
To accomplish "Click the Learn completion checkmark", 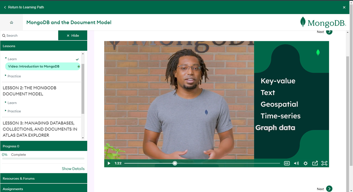I will tap(77, 60).
